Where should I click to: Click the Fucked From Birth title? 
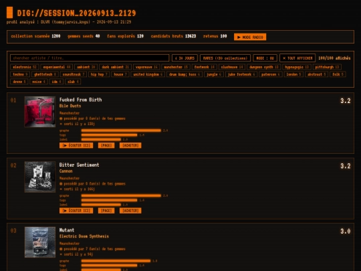point(81,100)
